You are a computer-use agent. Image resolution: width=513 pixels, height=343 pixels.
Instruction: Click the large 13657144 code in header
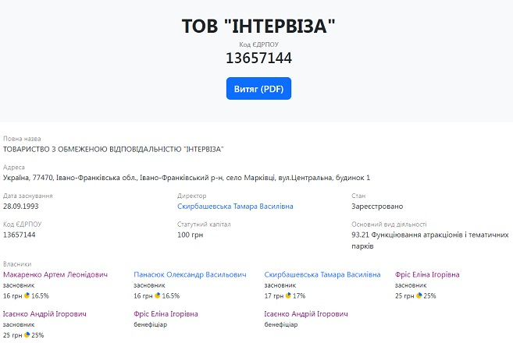(258, 58)
